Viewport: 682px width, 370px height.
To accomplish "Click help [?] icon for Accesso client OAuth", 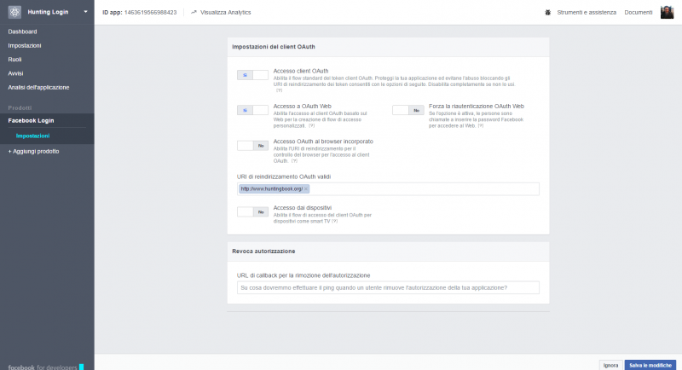I will (x=279, y=90).
